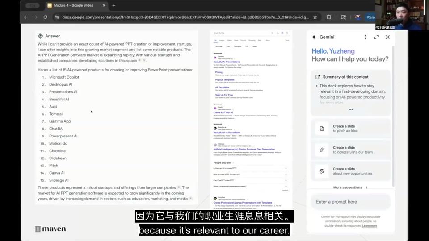Choose Create a slide to pitch an idea
This screenshot has height=241, width=429.
click(x=350, y=129)
